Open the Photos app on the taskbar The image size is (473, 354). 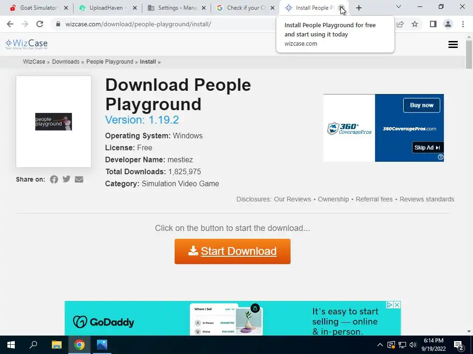(x=102, y=345)
